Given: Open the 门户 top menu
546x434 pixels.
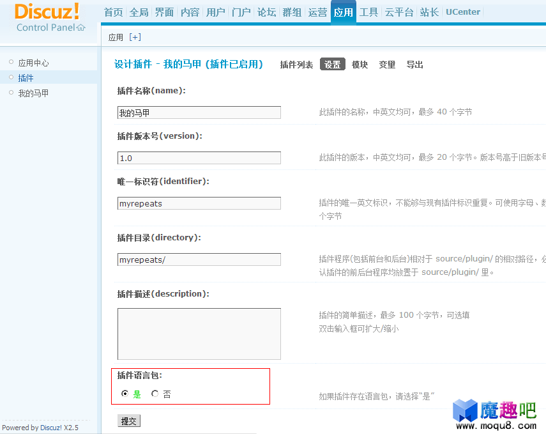Looking at the screenshot, I should pos(241,12).
